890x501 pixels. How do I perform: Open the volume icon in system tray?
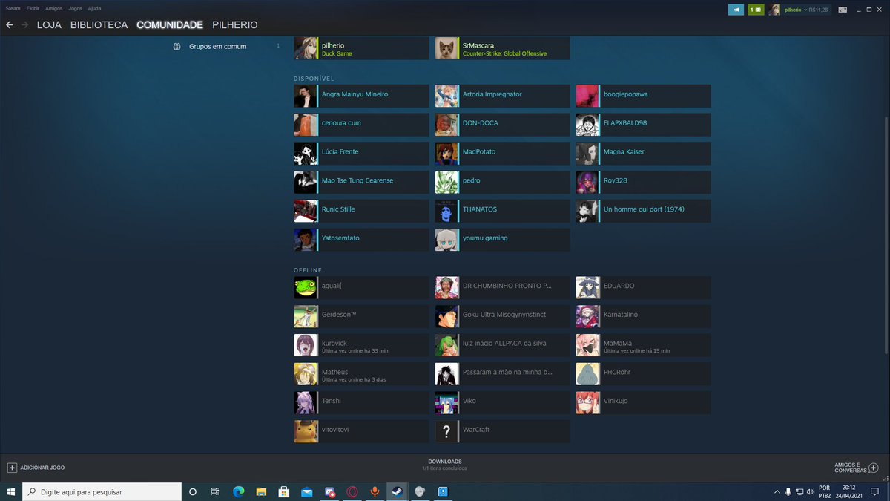810,491
